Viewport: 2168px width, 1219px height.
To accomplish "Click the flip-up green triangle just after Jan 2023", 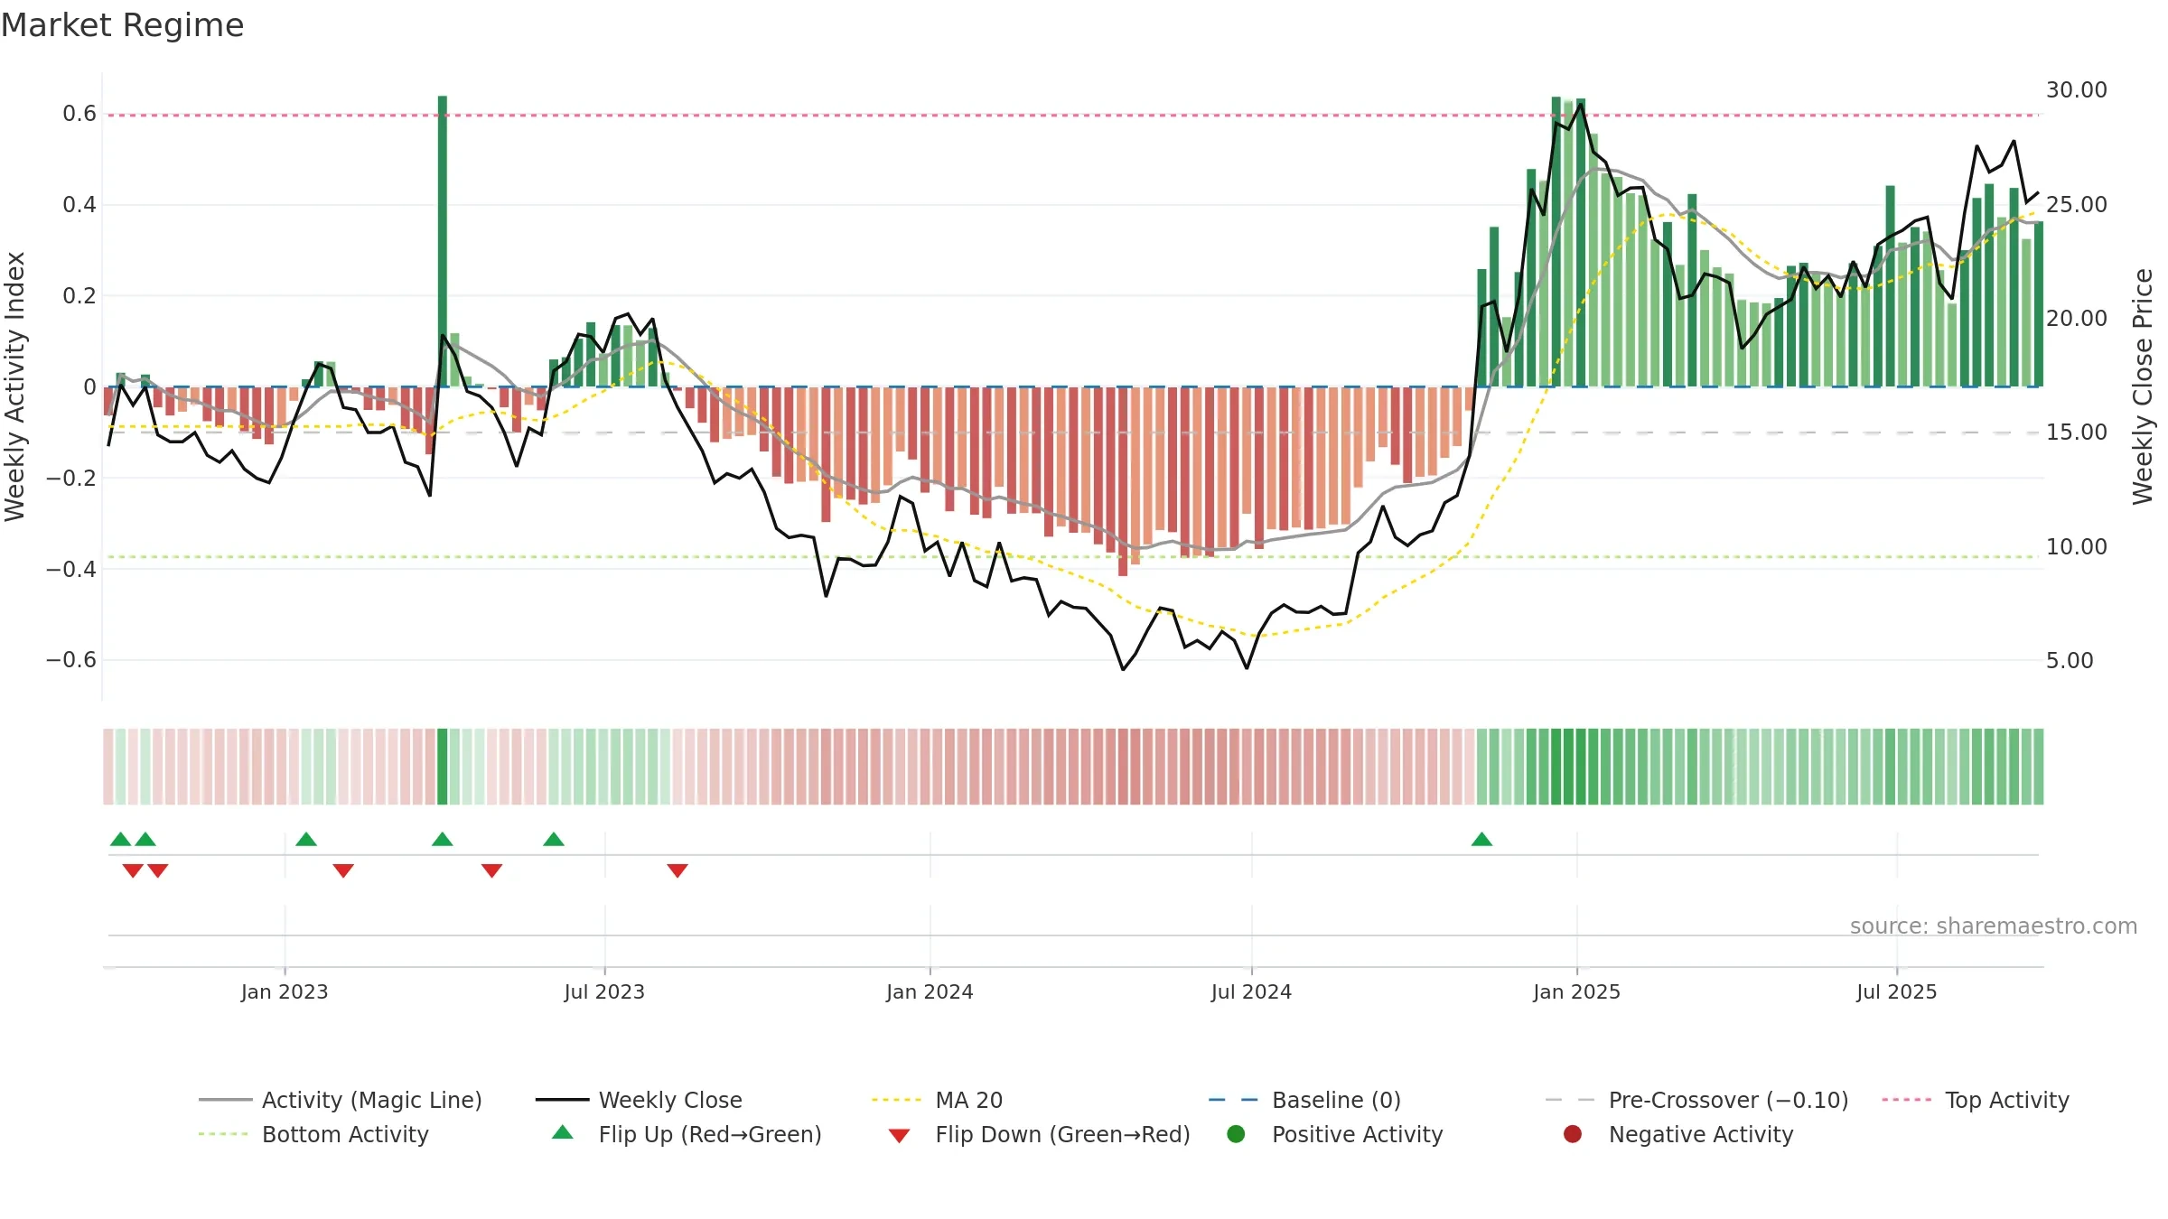I will (306, 840).
